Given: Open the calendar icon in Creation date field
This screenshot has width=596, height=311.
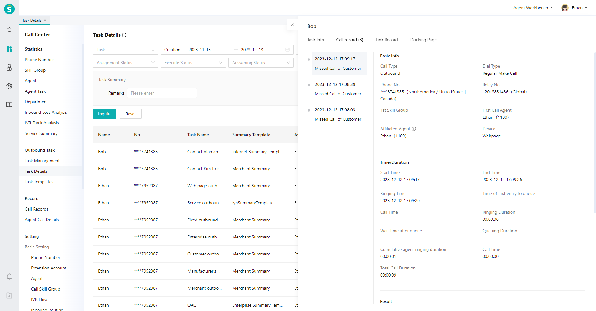Looking at the screenshot, I should click(x=287, y=50).
